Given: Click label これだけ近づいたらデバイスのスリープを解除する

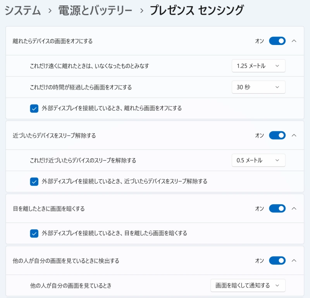Looking at the screenshot, I should (83, 160).
